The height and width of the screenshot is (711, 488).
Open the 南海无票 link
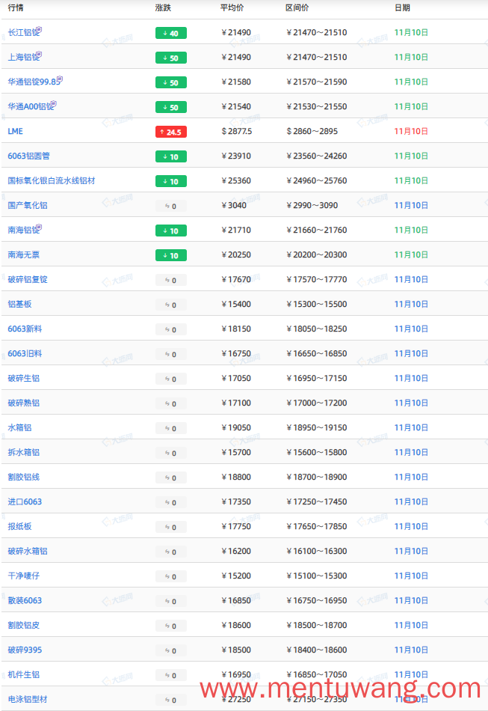[23, 254]
